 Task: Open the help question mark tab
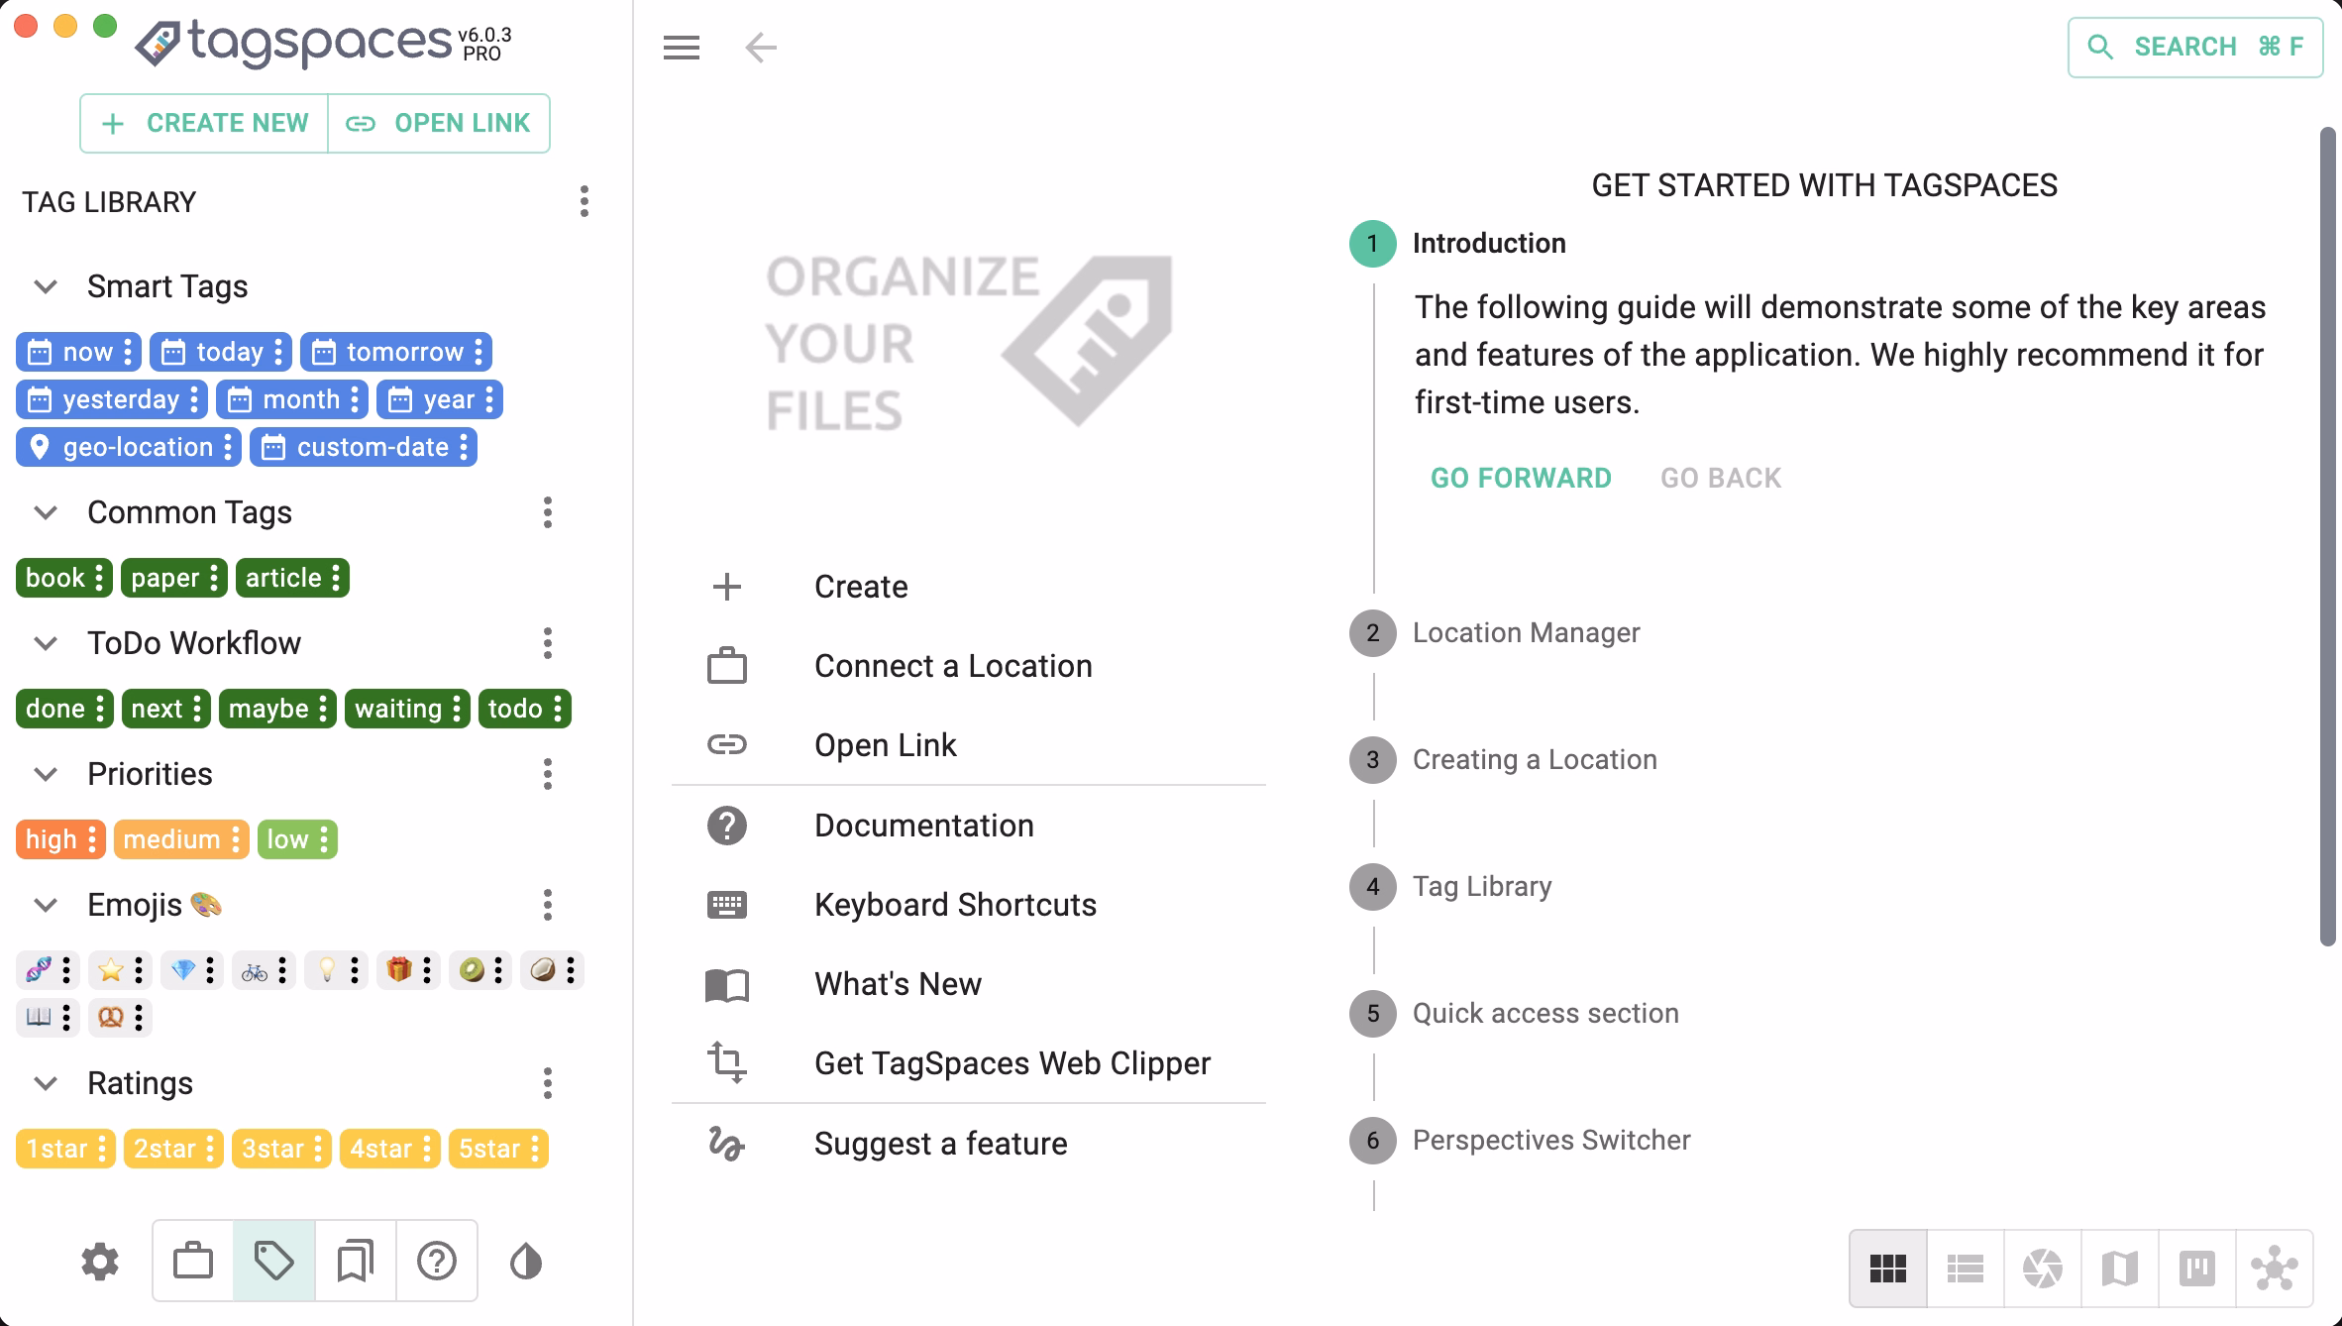[437, 1262]
